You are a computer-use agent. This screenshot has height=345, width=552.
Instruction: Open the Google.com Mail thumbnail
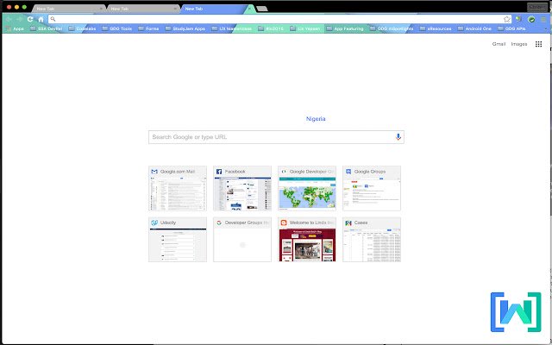pos(178,188)
